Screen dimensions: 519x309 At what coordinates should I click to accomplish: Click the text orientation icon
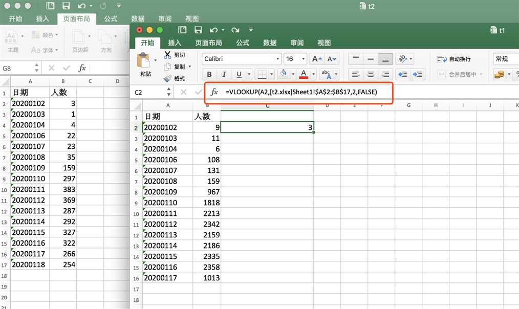click(402, 59)
